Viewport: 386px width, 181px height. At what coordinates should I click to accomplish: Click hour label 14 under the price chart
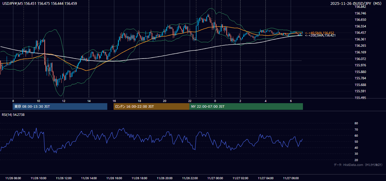(x=89, y=101)
